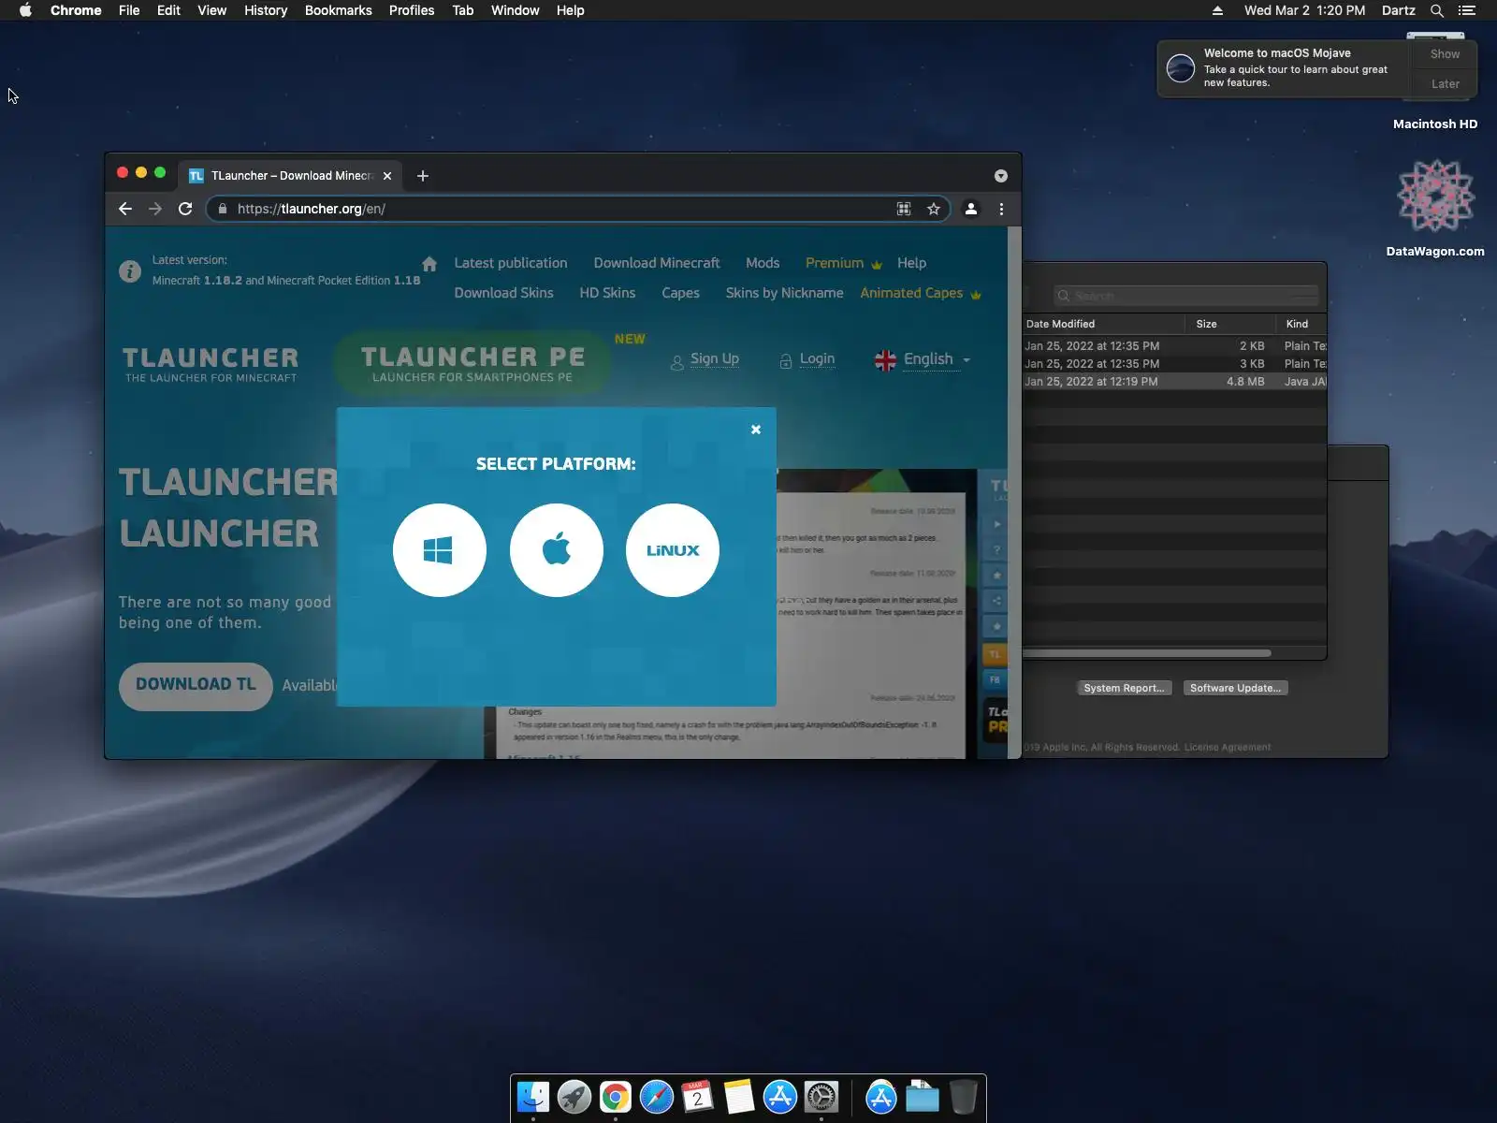The image size is (1497, 1123).
Task: Click the QR code icon in address bar
Action: click(904, 209)
